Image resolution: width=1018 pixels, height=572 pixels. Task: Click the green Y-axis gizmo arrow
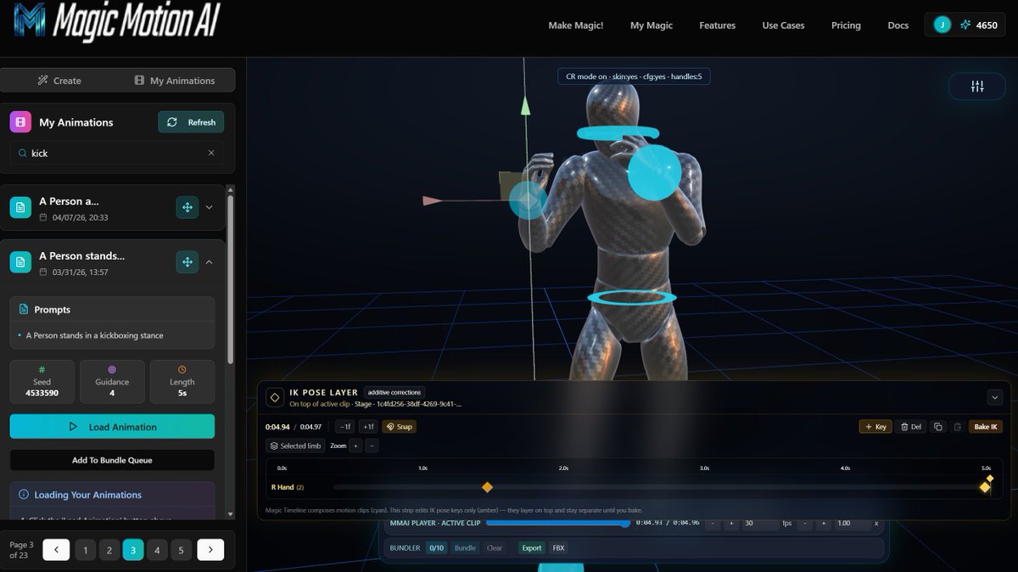(x=525, y=106)
